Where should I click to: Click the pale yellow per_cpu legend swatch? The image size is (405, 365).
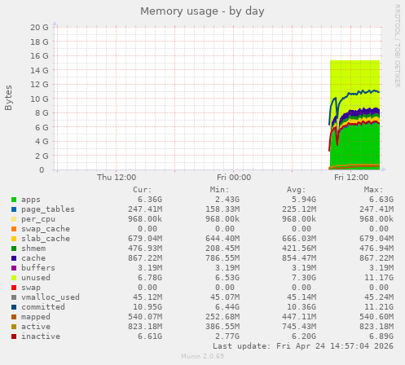(x=14, y=219)
